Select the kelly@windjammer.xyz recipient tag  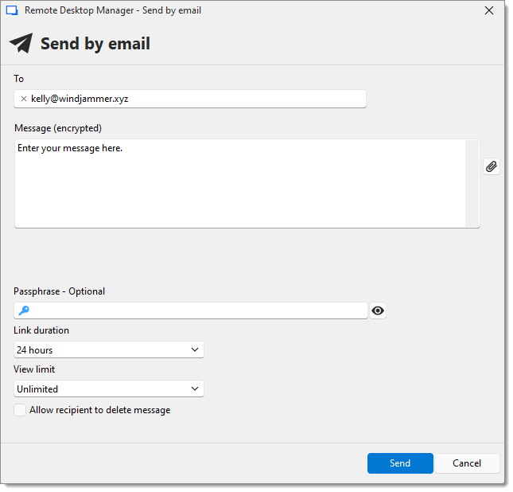click(x=80, y=99)
